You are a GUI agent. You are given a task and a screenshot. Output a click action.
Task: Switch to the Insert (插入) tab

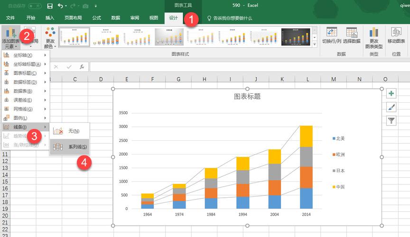click(x=50, y=18)
